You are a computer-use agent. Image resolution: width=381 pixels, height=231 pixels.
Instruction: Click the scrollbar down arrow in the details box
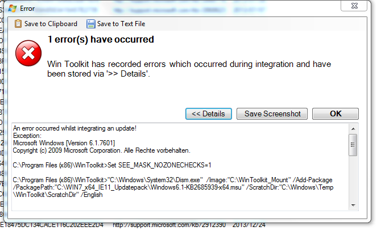point(353,205)
